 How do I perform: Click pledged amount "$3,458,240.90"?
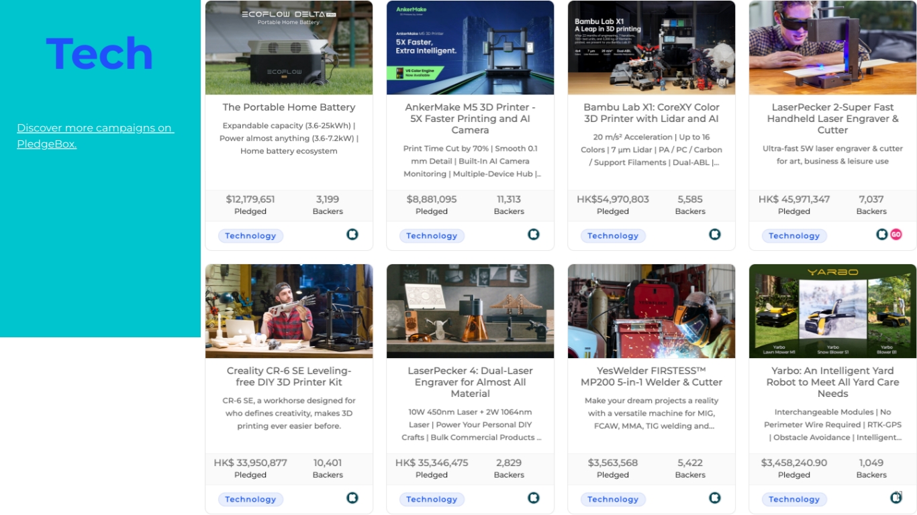(794, 463)
